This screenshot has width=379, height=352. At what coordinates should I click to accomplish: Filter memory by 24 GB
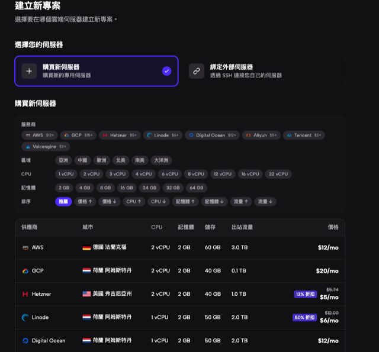(150, 188)
